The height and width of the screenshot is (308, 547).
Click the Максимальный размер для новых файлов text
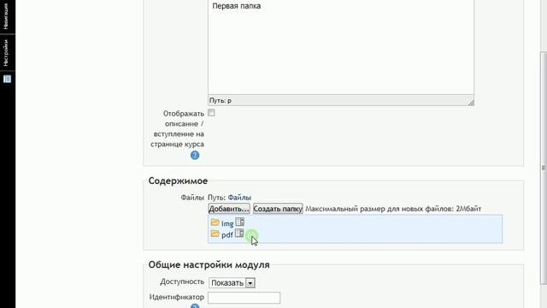tap(393, 209)
